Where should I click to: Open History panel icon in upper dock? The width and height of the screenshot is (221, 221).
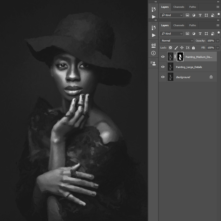click(153, 9)
